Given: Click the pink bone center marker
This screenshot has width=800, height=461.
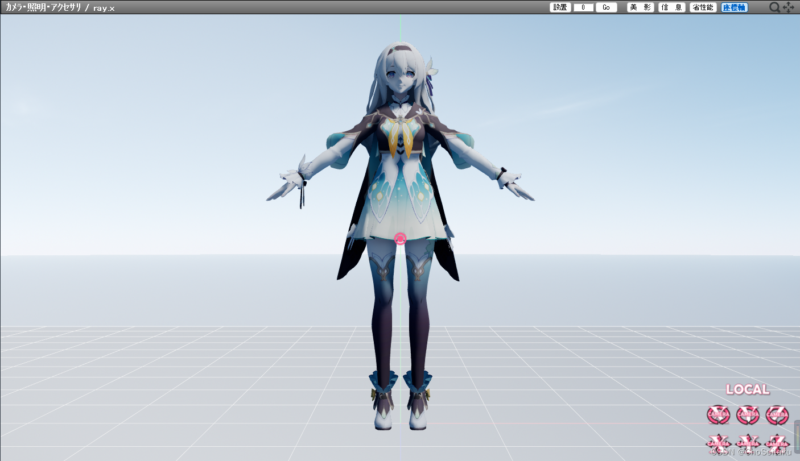Looking at the screenshot, I should [401, 239].
